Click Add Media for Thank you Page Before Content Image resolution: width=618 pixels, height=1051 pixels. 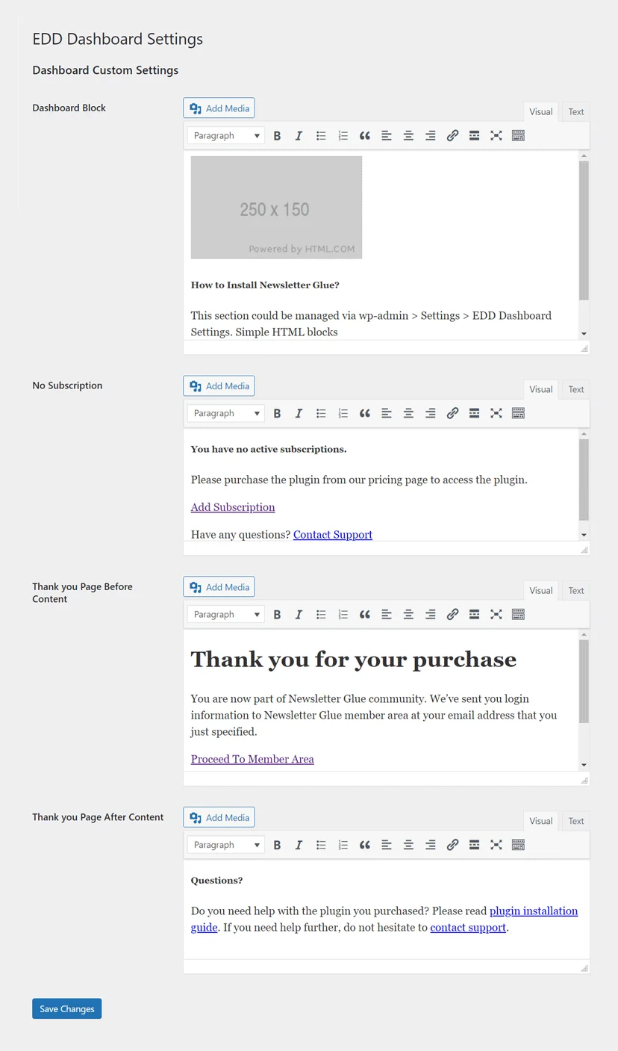(219, 587)
